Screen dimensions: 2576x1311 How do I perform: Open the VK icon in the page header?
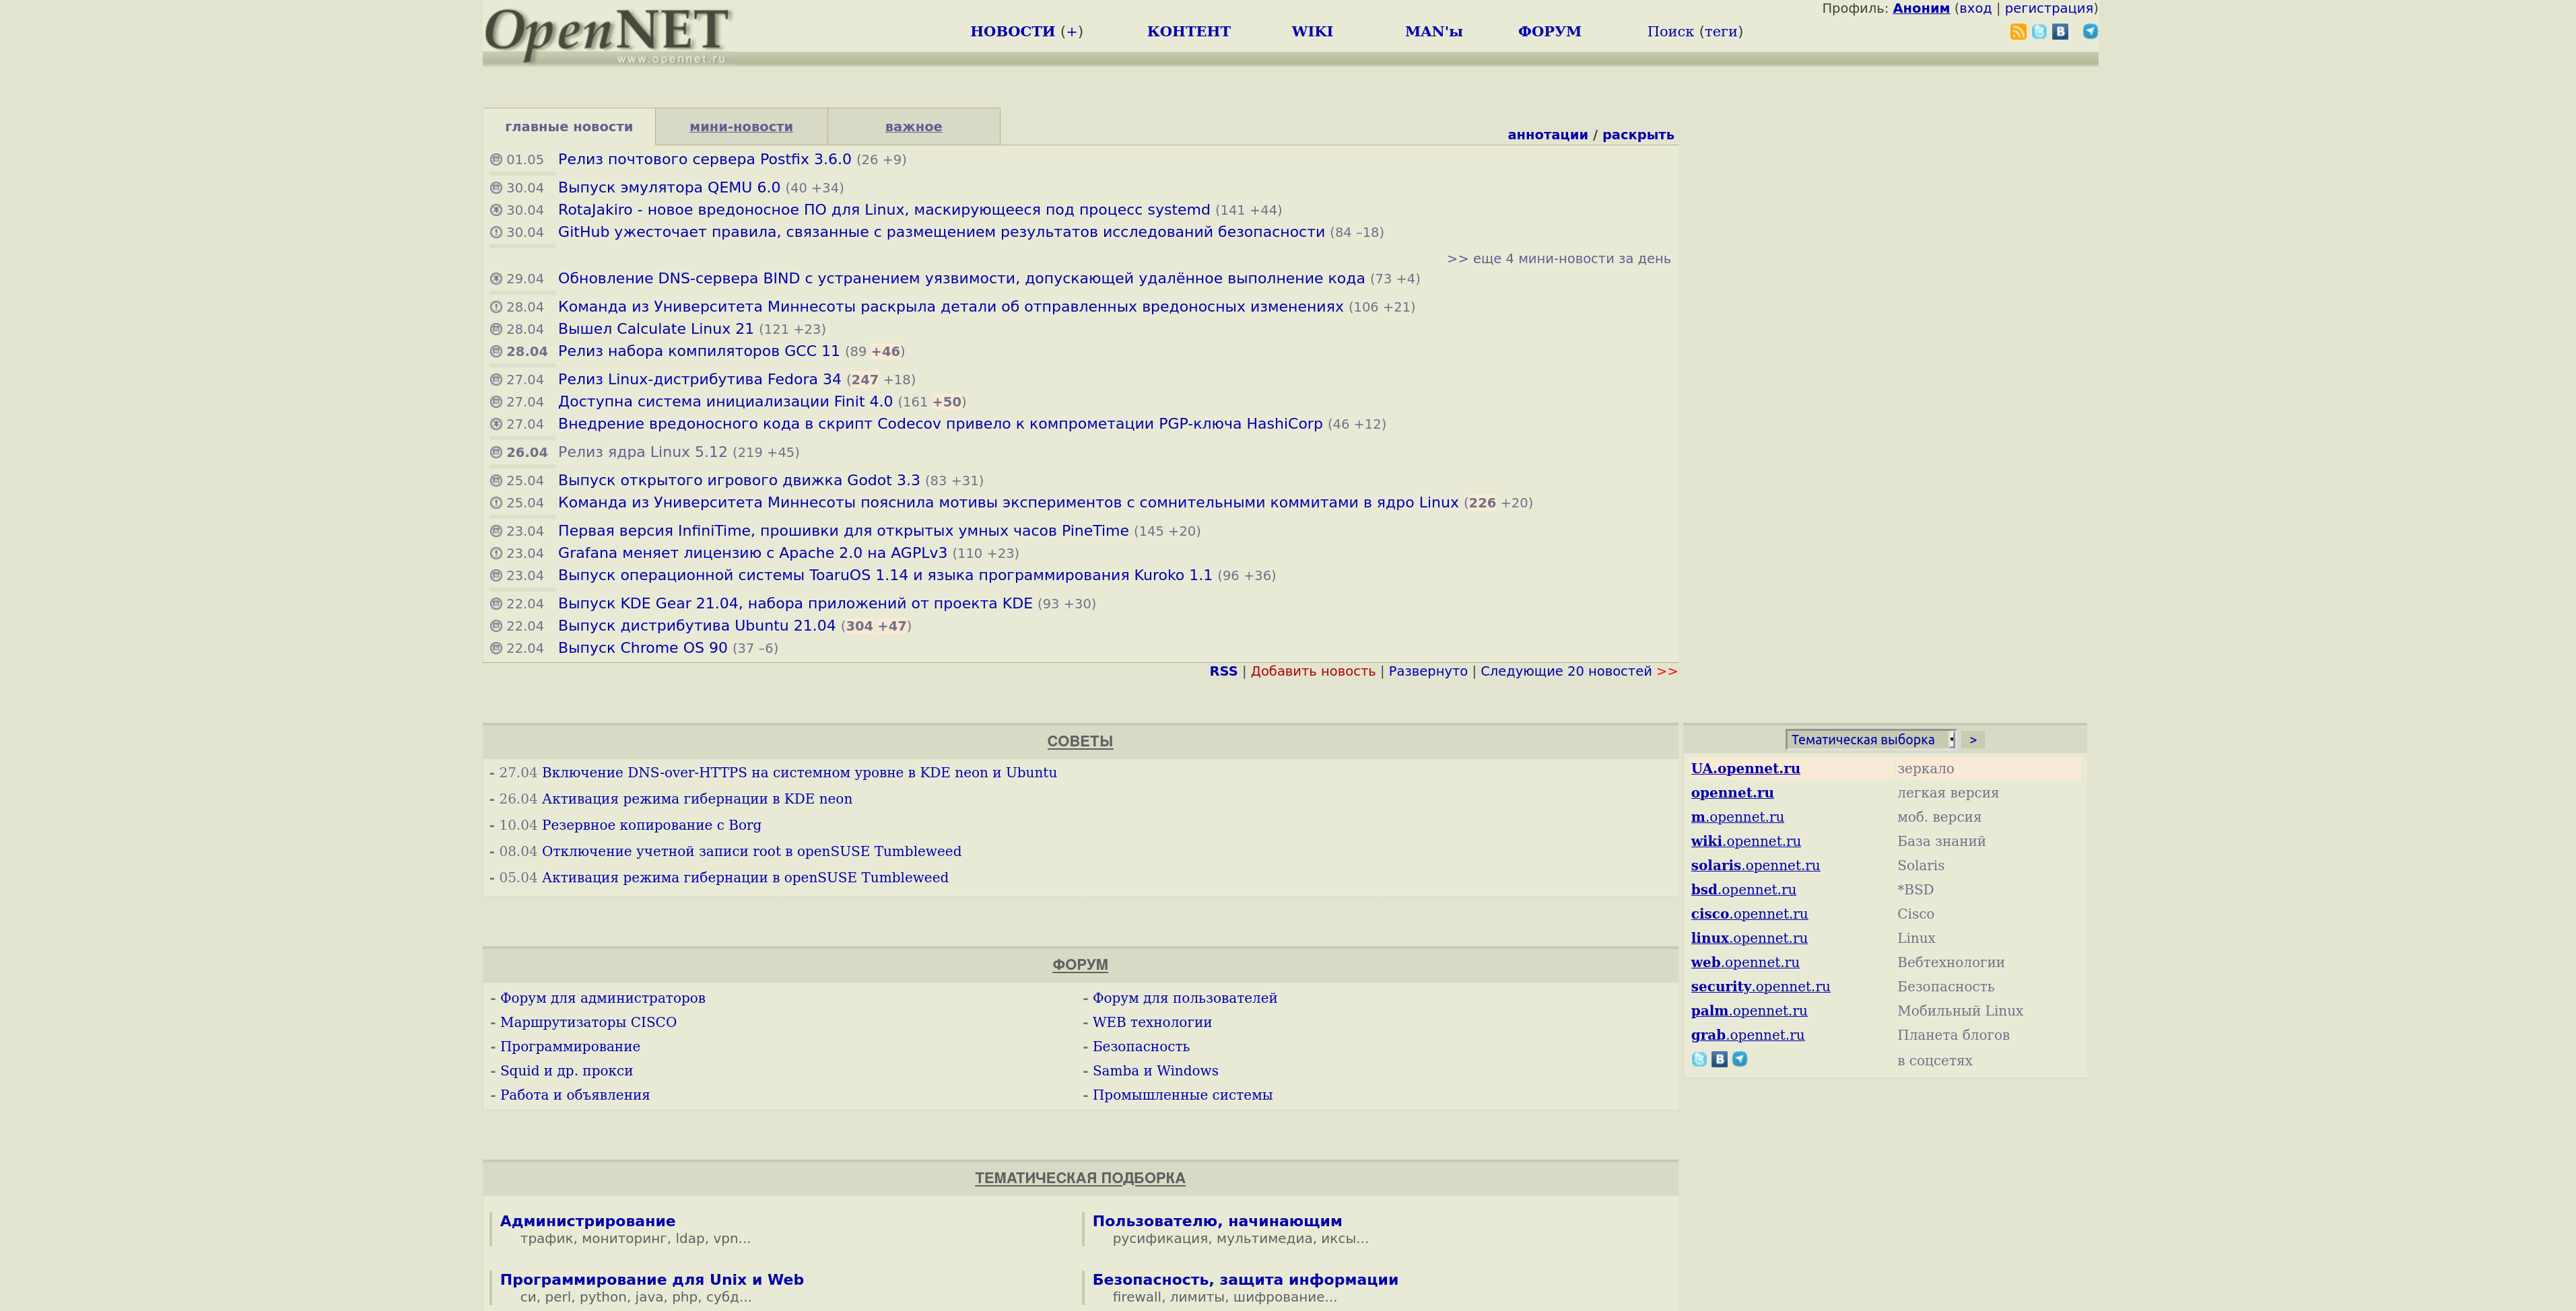(x=2060, y=32)
